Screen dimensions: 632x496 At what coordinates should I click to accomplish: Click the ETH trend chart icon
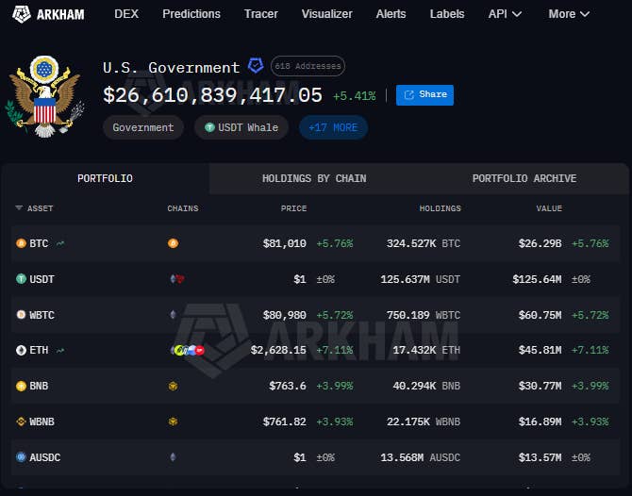click(60, 350)
